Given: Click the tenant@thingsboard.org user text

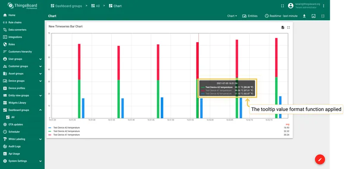Looking at the screenshot, I should tap(307, 4).
